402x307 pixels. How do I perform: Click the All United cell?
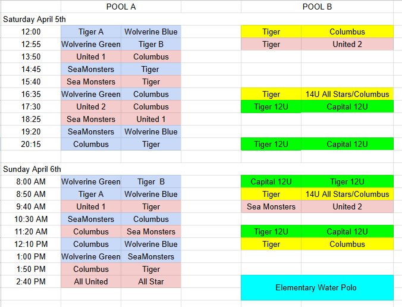pyautogui.click(x=91, y=281)
